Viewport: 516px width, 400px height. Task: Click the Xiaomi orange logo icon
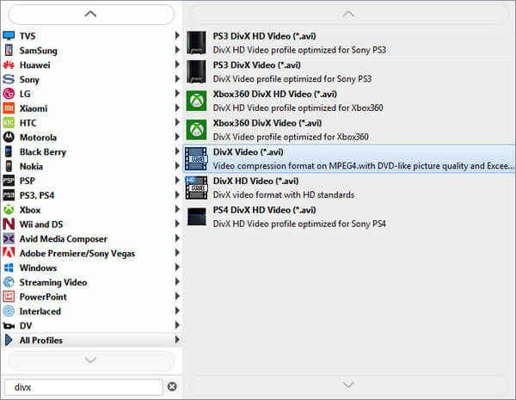point(9,108)
